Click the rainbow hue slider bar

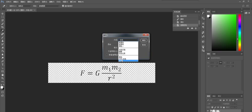240,33
